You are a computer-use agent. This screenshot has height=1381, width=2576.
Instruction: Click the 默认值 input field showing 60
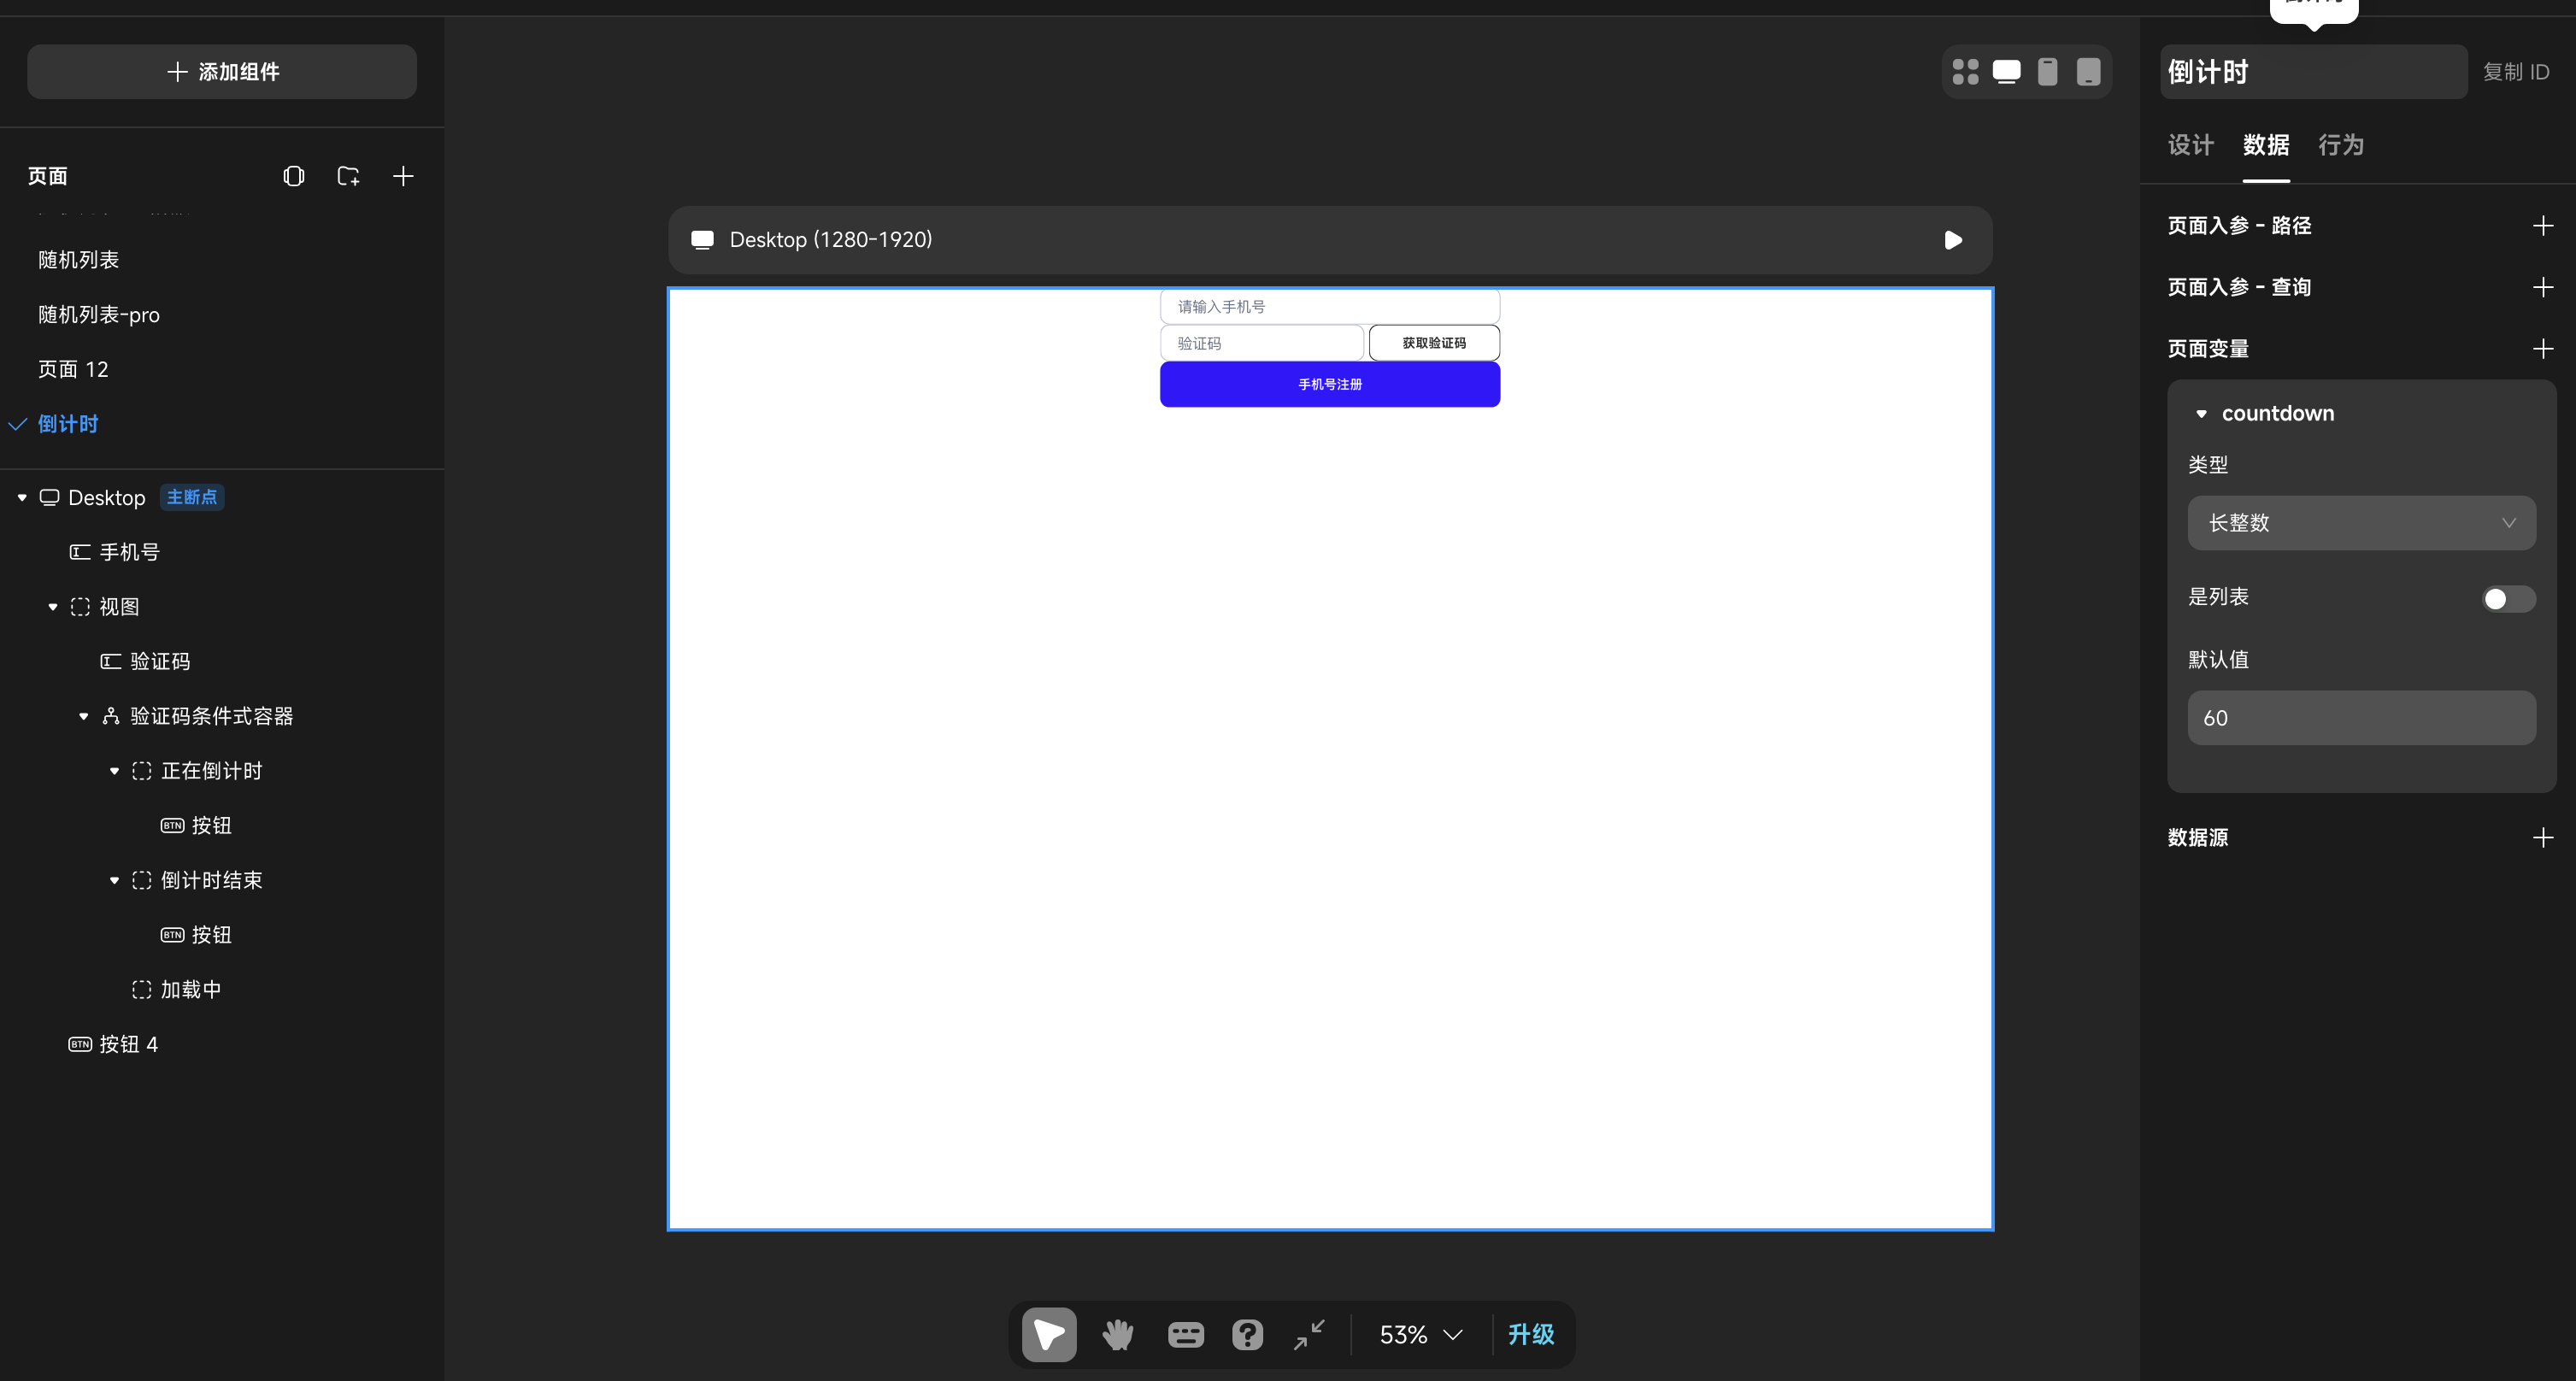pos(2361,718)
